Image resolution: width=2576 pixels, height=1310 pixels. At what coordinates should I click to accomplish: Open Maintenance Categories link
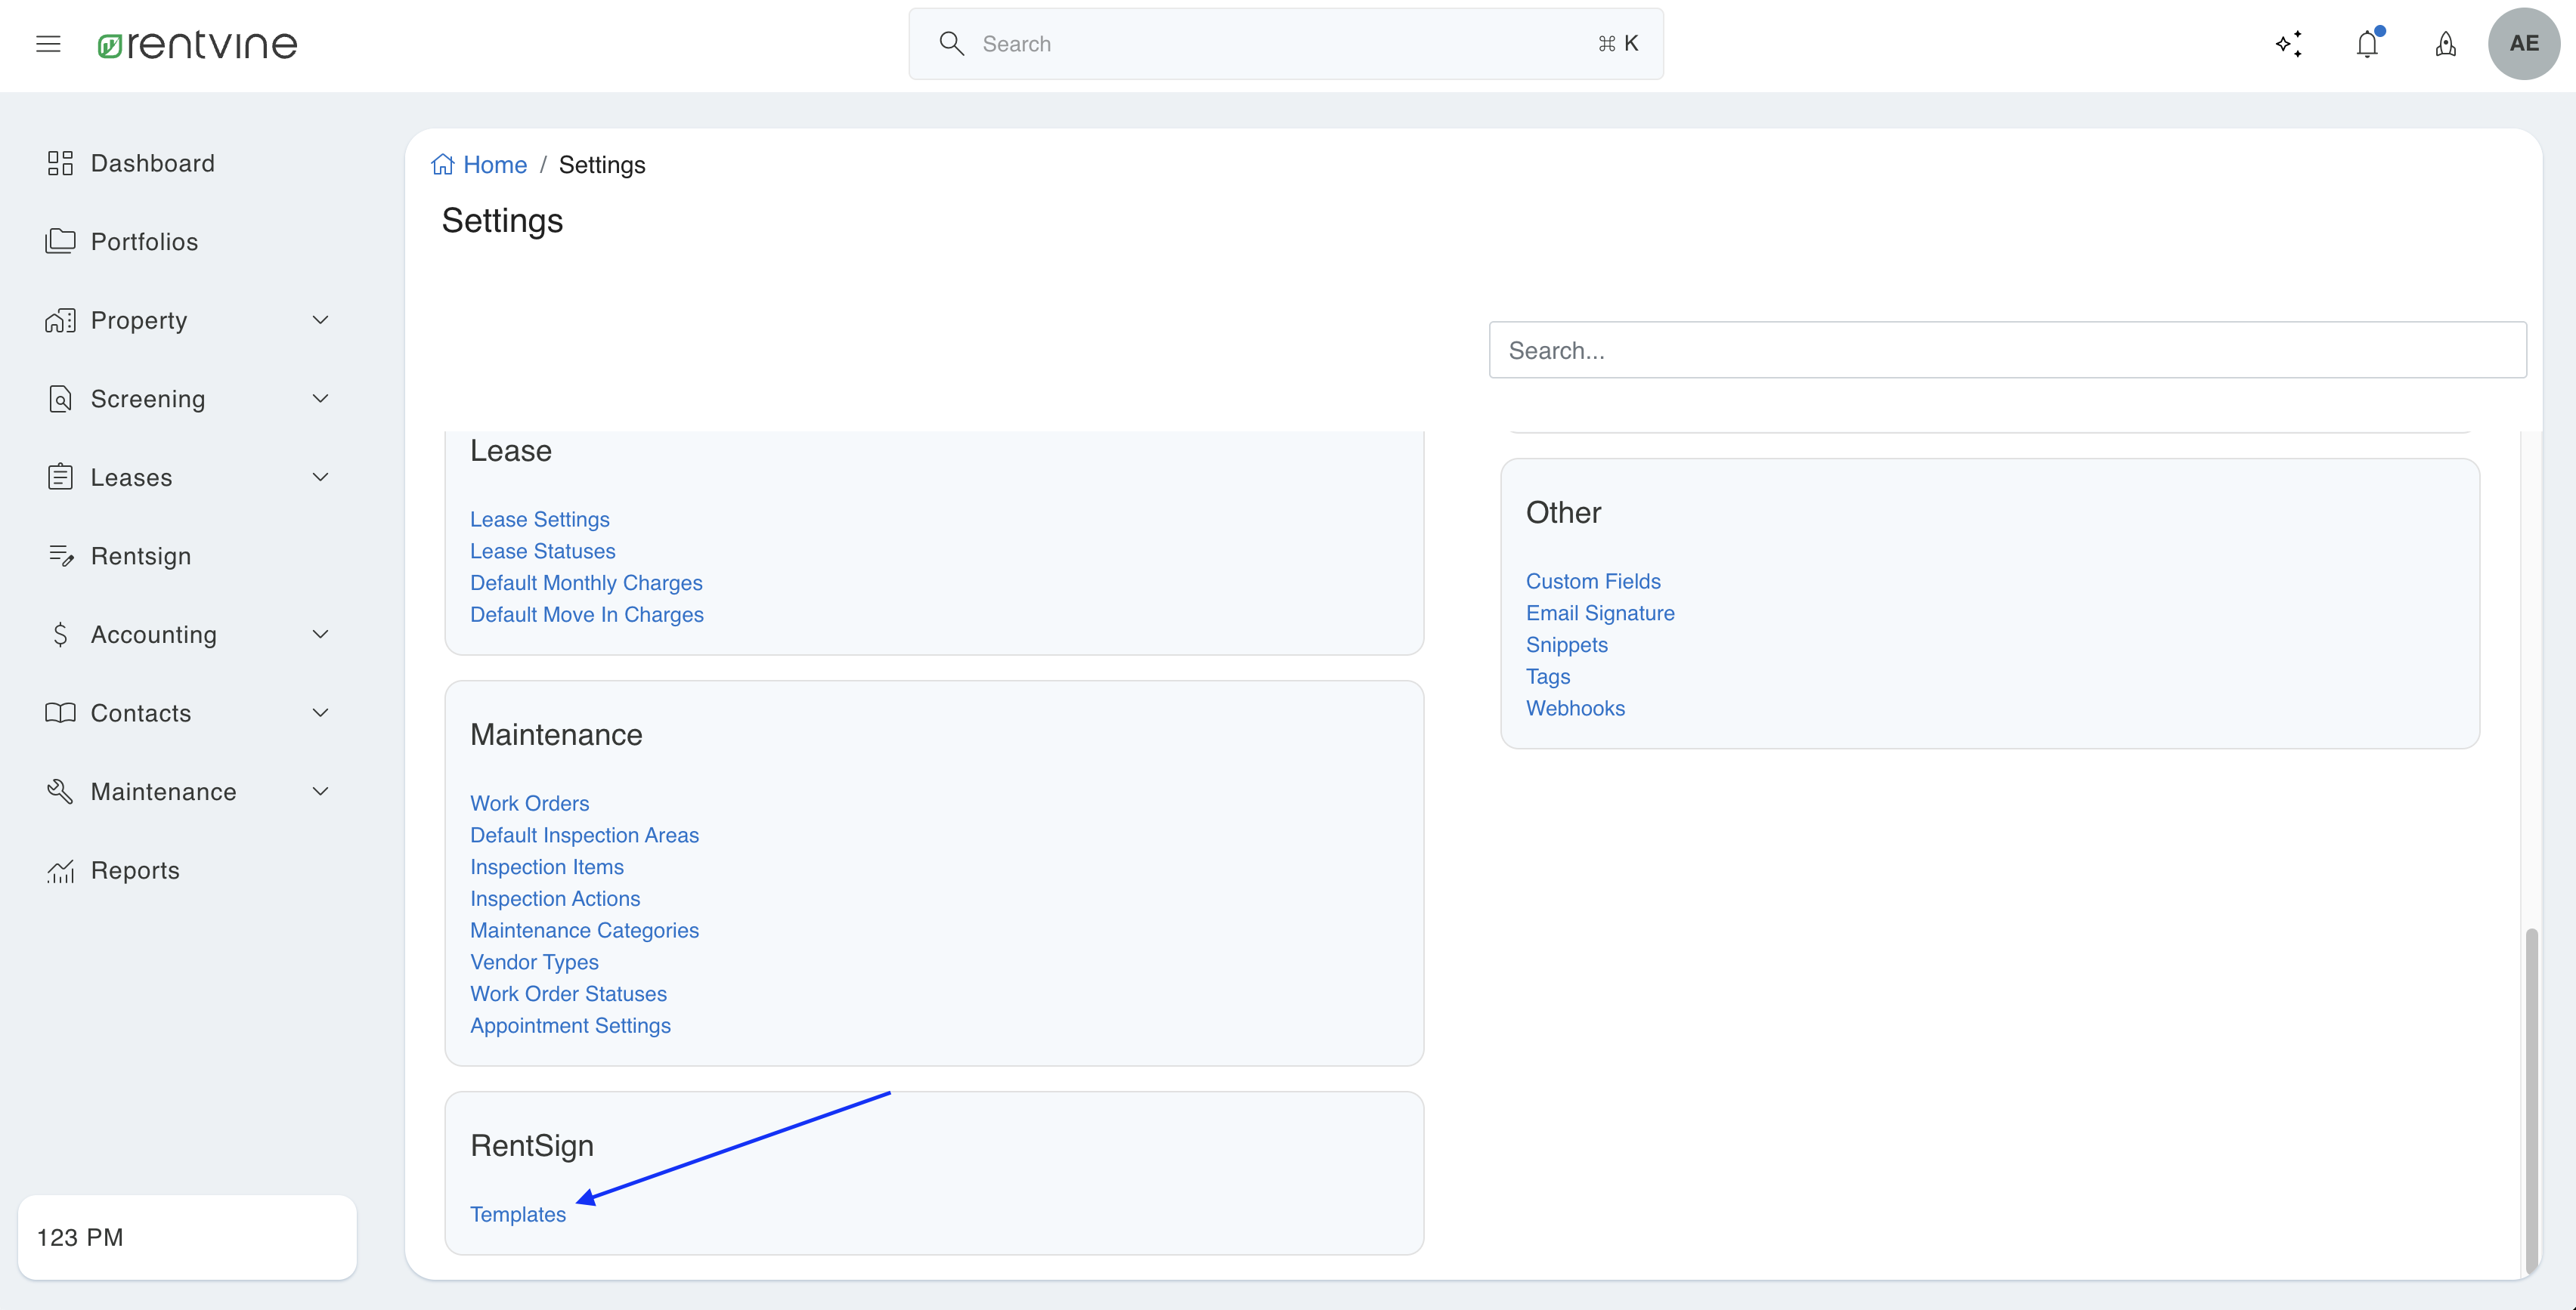[584, 930]
